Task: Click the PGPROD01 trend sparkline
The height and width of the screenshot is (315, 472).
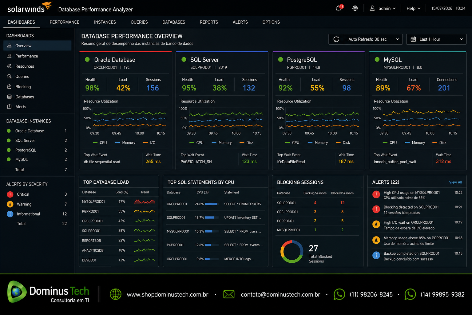Action: [x=145, y=211]
